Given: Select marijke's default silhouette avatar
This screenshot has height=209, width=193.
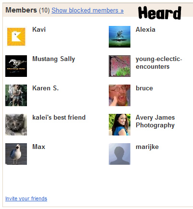Looking at the screenshot, I should coord(119,154).
